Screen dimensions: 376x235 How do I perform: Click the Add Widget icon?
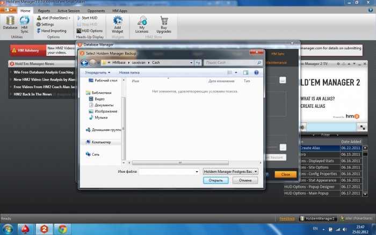click(x=118, y=25)
